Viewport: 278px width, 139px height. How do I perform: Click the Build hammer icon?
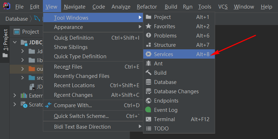pos(148,73)
